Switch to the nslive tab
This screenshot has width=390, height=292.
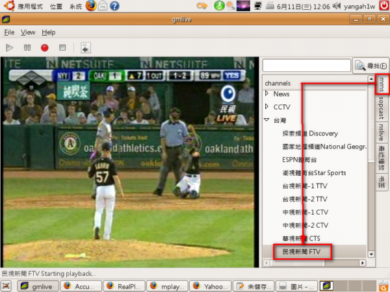(382, 132)
